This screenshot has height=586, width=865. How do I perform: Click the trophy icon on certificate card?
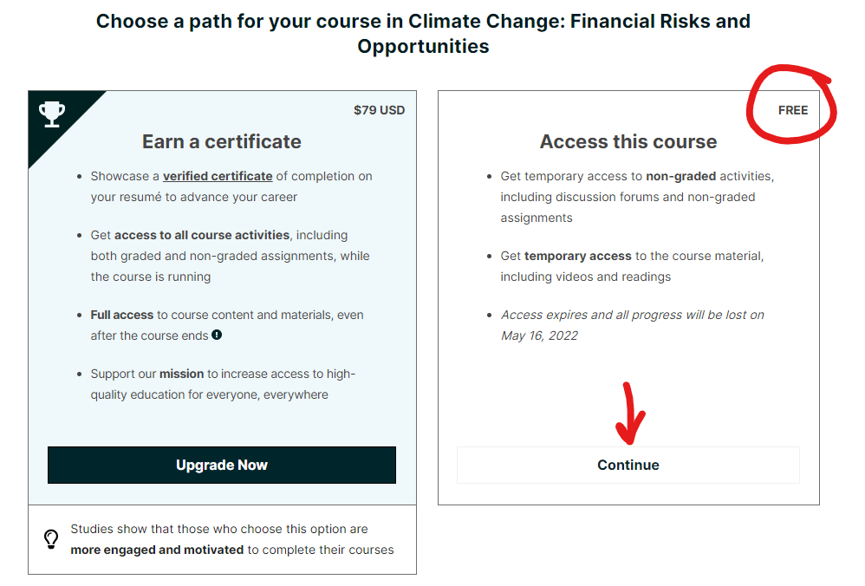point(52,114)
